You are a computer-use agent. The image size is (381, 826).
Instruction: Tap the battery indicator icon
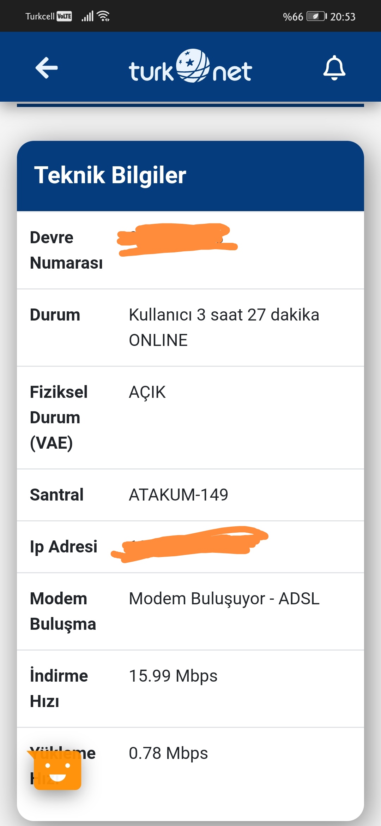(317, 16)
